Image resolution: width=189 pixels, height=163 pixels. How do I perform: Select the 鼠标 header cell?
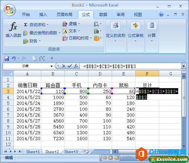coord(124,85)
